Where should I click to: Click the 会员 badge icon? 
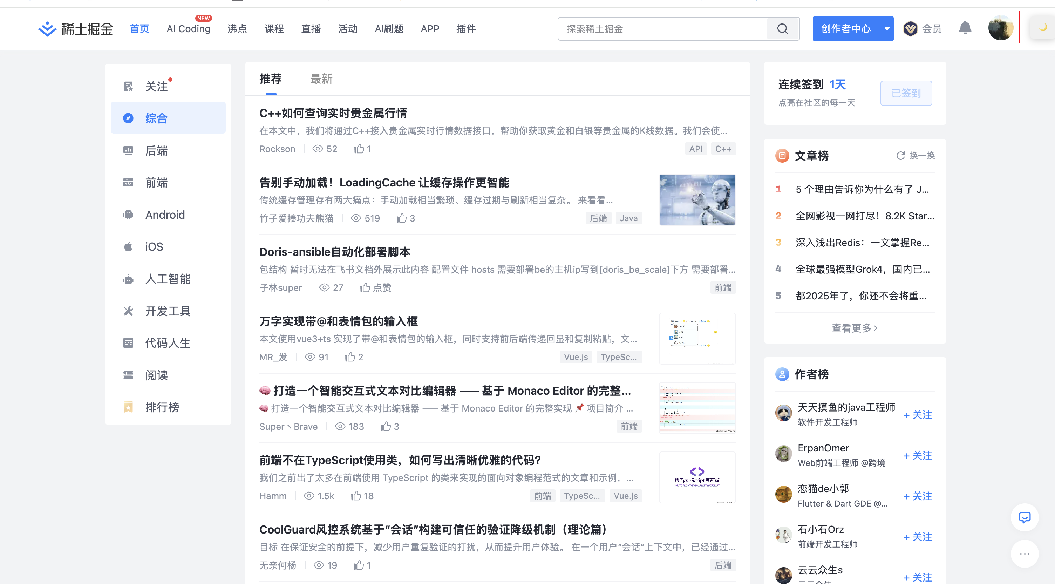[911, 29]
